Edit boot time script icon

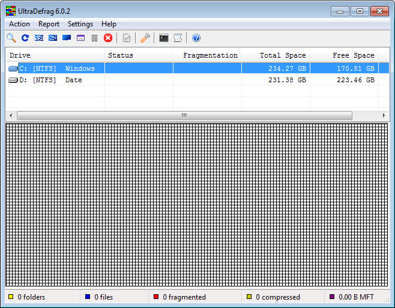(178, 38)
